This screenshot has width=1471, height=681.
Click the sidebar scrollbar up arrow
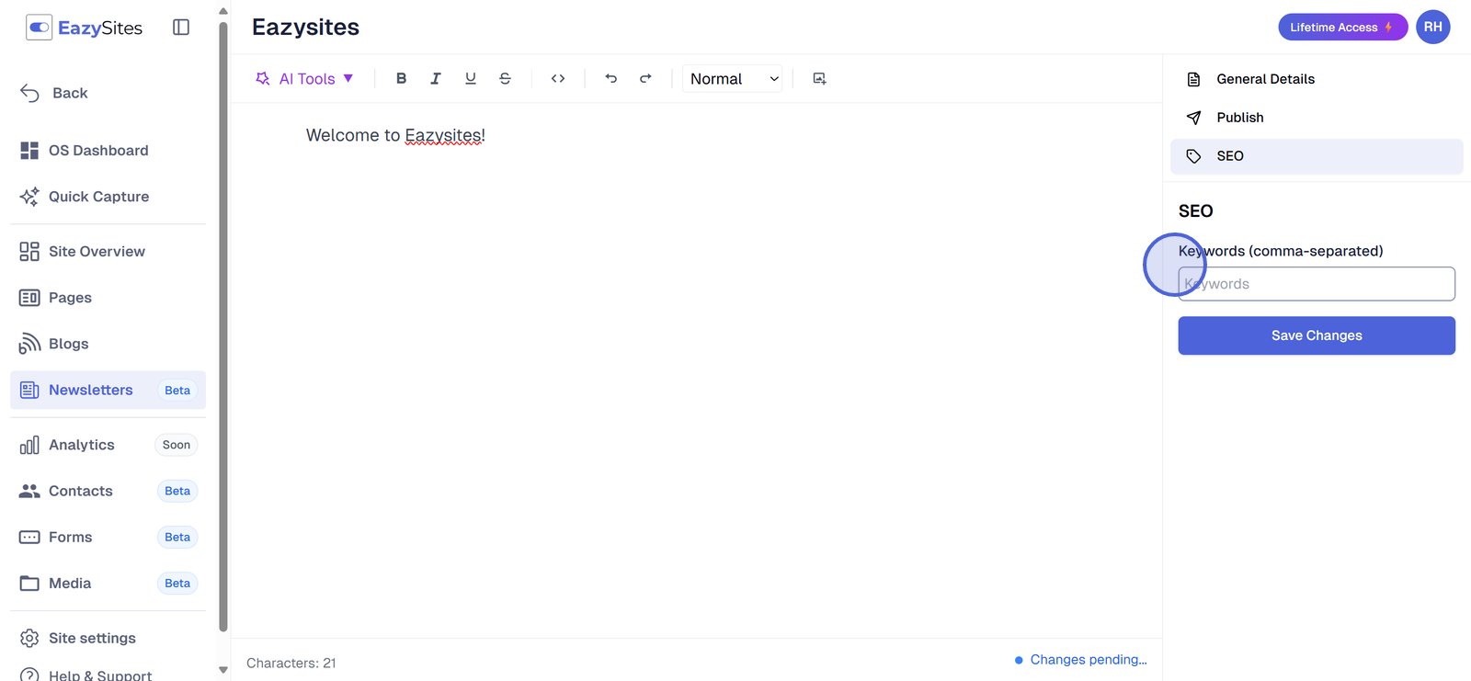point(222,11)
